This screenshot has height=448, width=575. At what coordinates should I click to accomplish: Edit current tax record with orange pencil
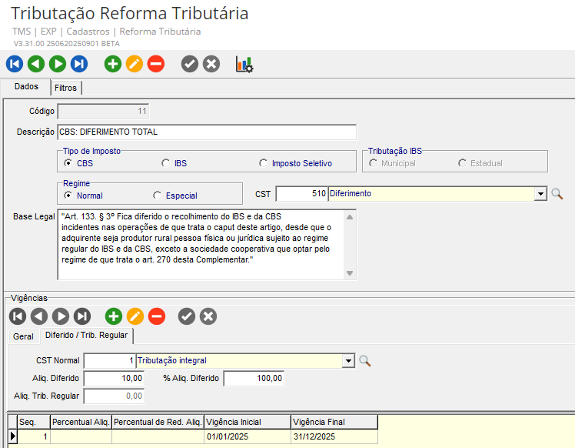point(135,64)
